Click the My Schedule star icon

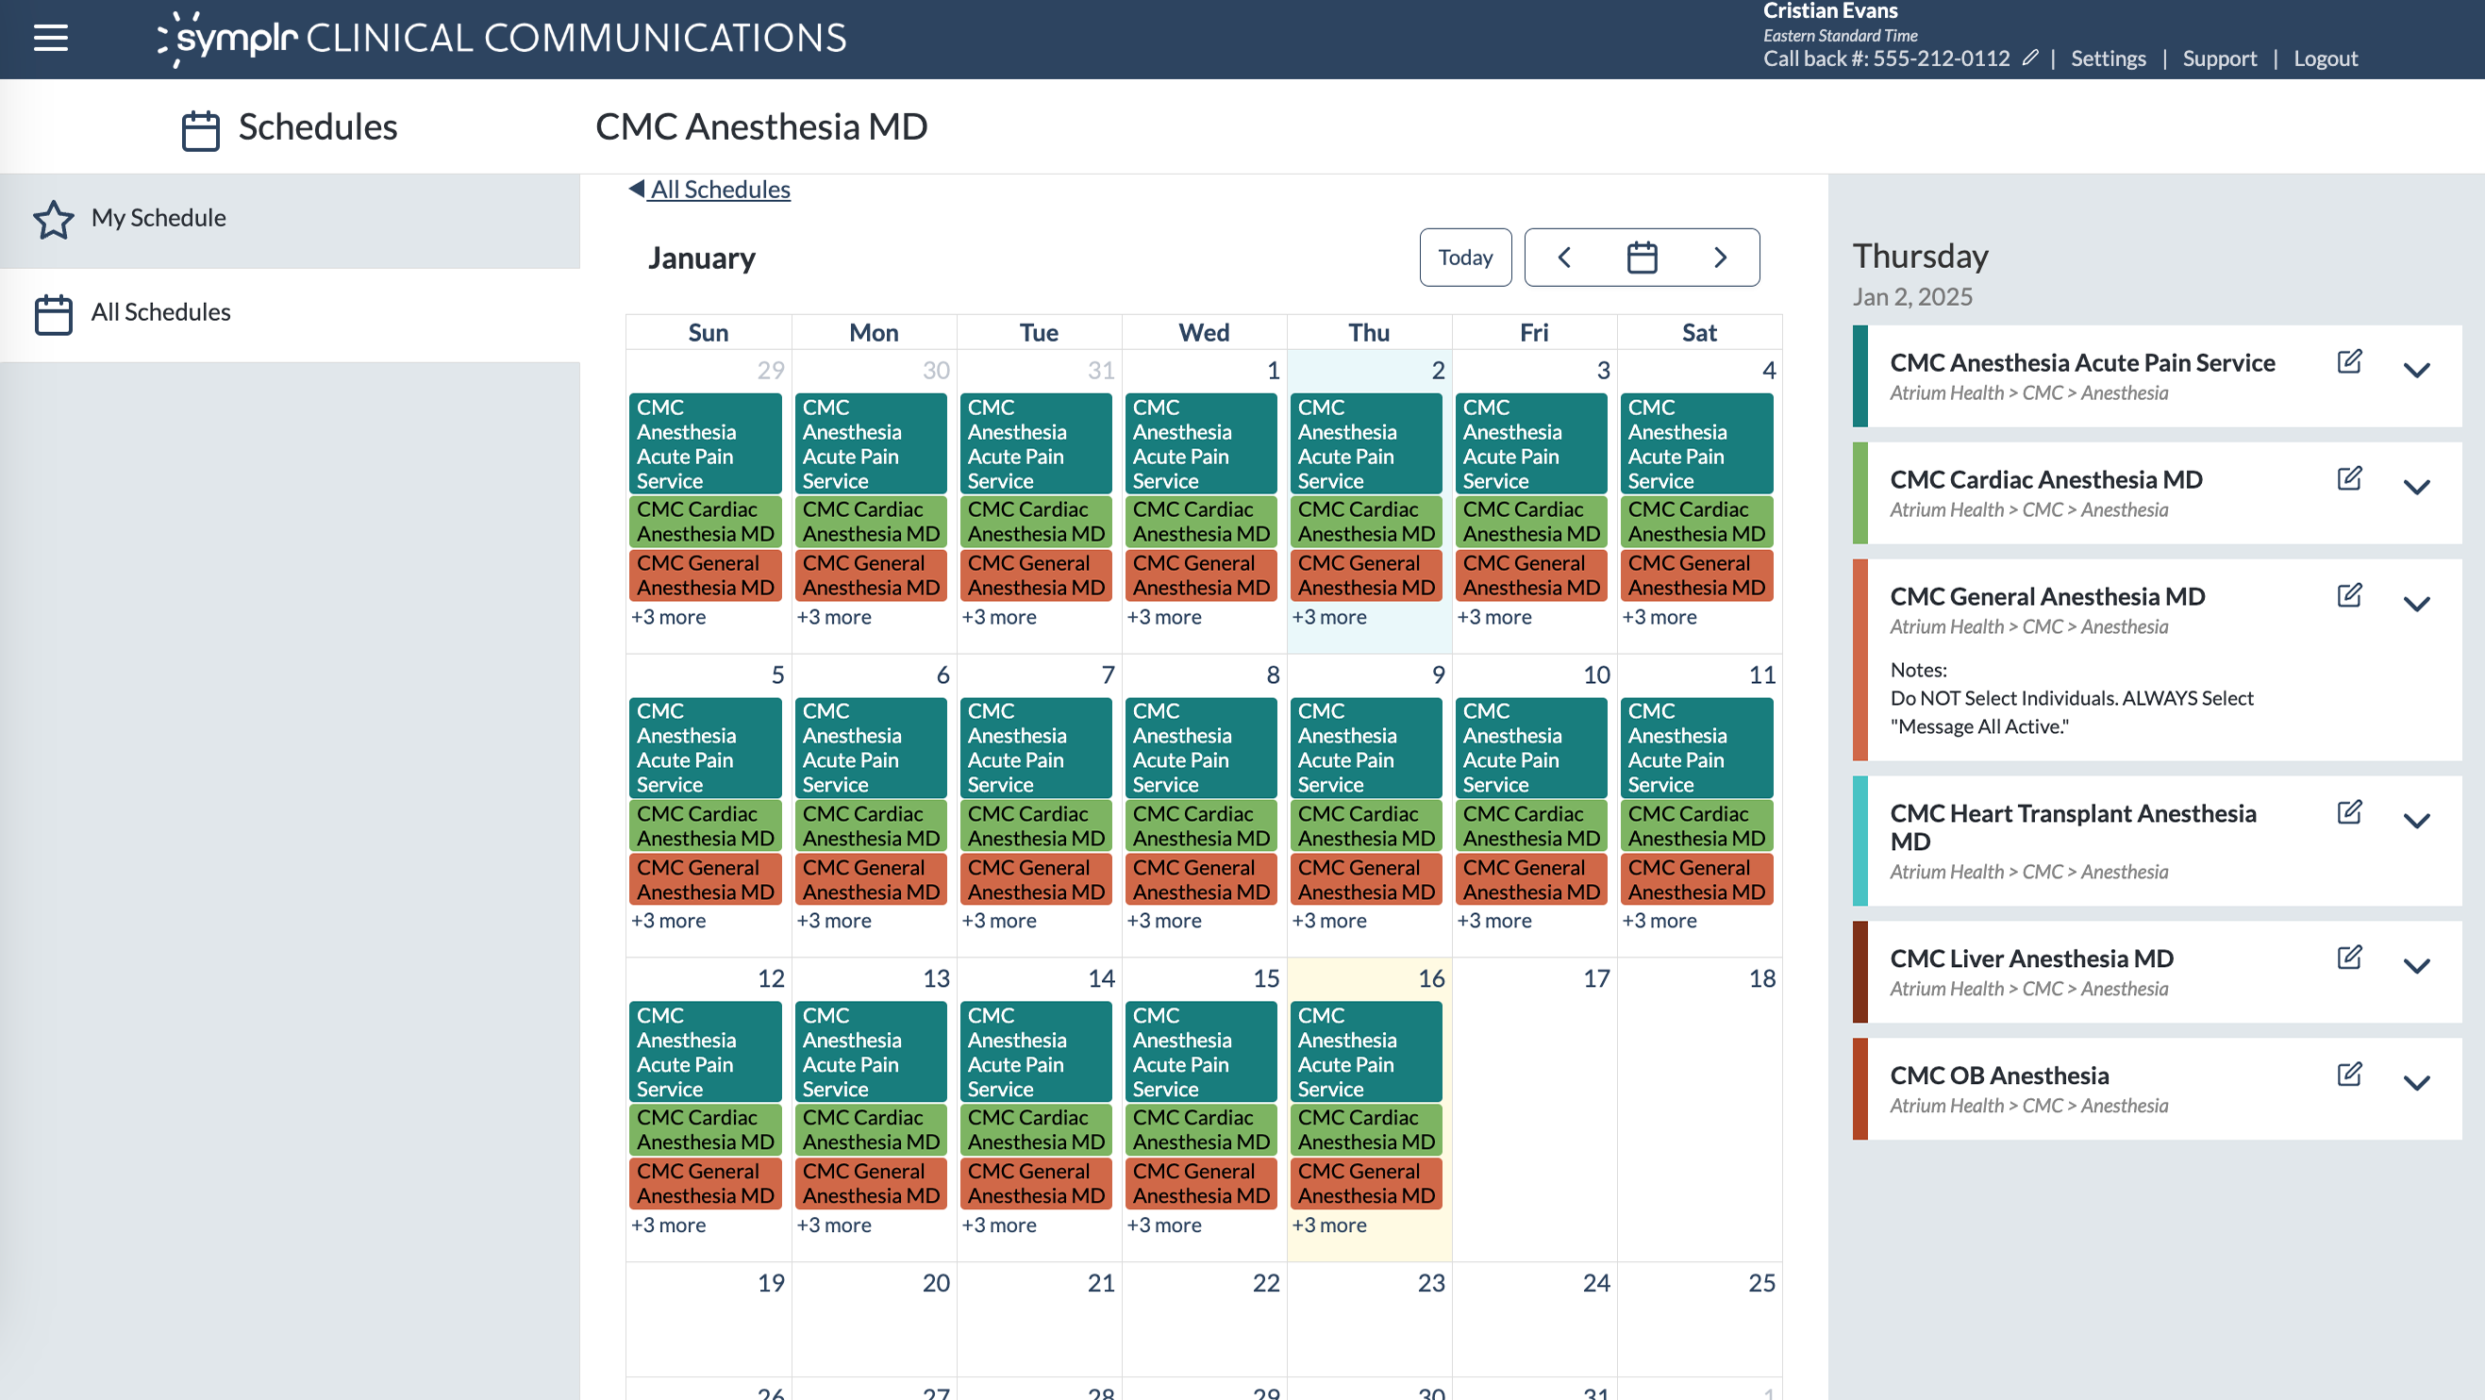53,219
